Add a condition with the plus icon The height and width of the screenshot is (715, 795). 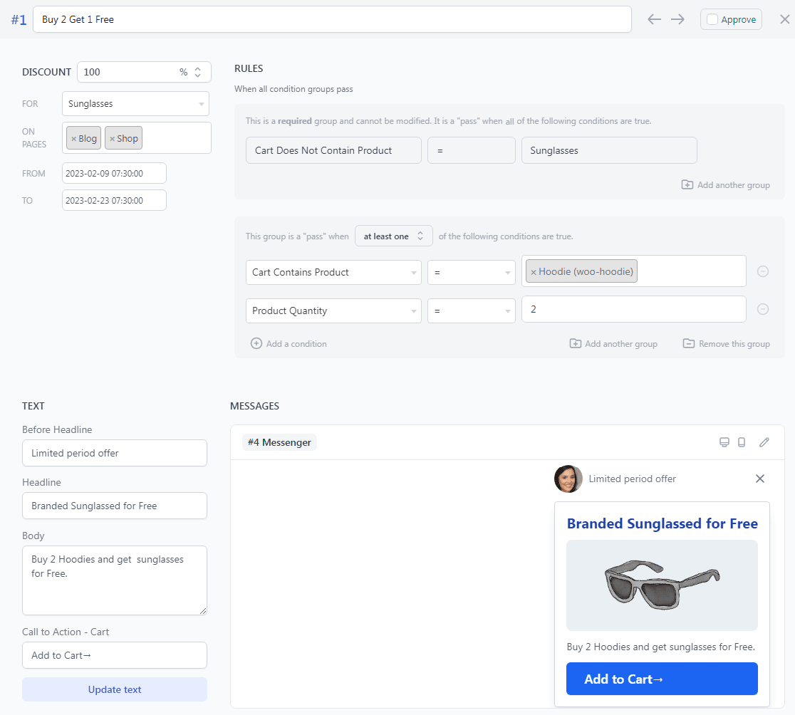coord(256,343)
